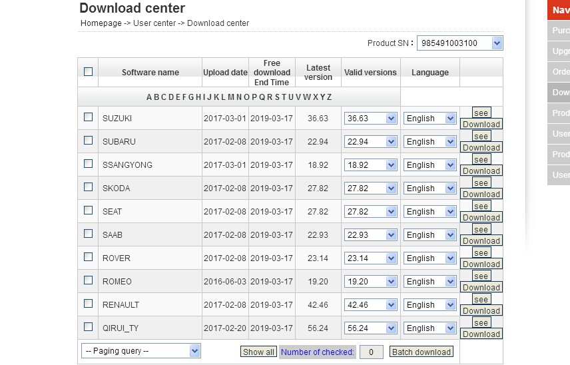Expand the ROVER 23.14 version dropdown
Image resolution: width=570 pixels, height=365 pixels.
370,258
